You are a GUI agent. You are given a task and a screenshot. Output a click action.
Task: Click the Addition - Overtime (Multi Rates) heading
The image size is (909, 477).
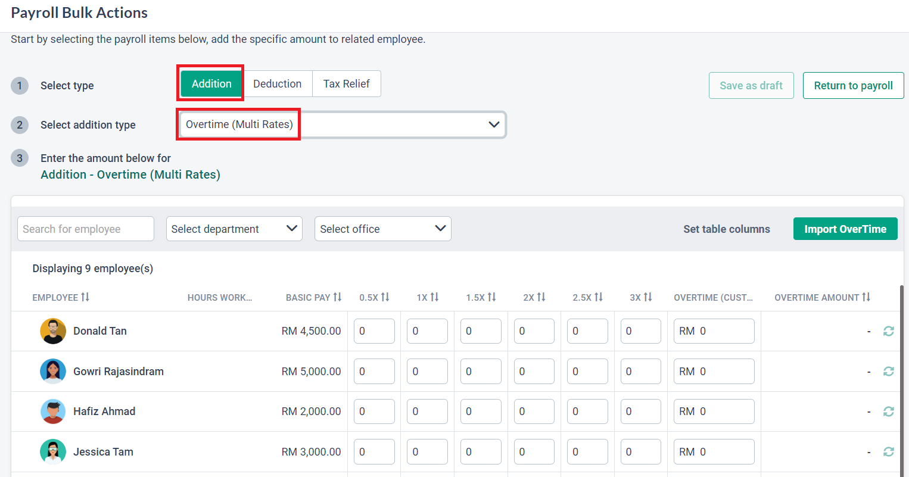tap(130, 174)
